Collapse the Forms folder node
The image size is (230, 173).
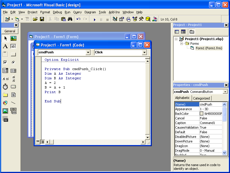point(181,44)
